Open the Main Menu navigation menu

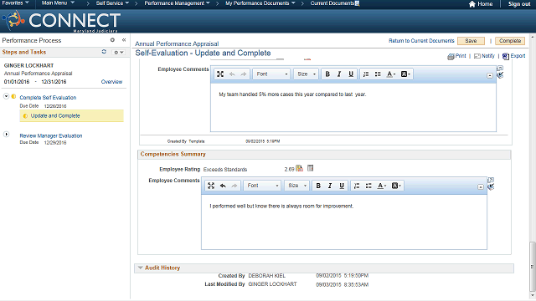click(58, 3)
